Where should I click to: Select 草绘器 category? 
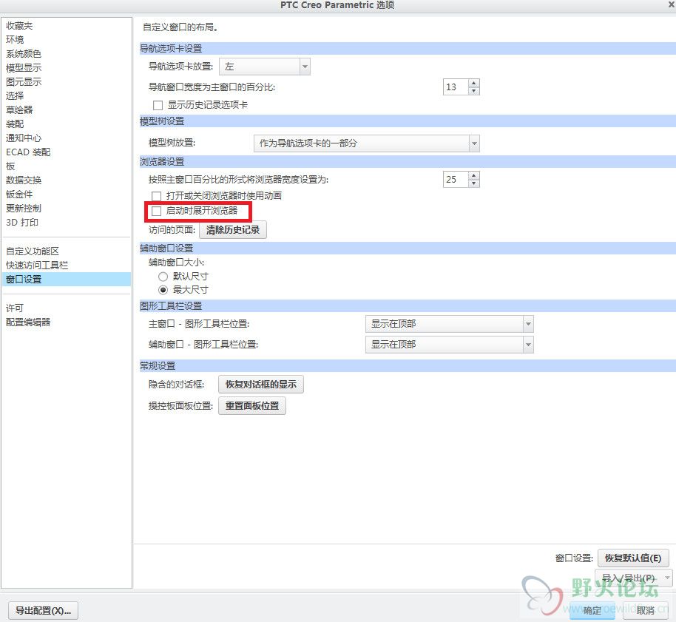pyautogui.click(x=19, y=110)
